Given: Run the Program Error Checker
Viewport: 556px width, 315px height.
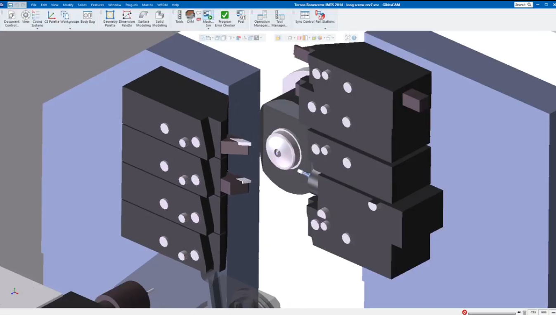Looking at the screenshot, I should (x=225, y=19).
